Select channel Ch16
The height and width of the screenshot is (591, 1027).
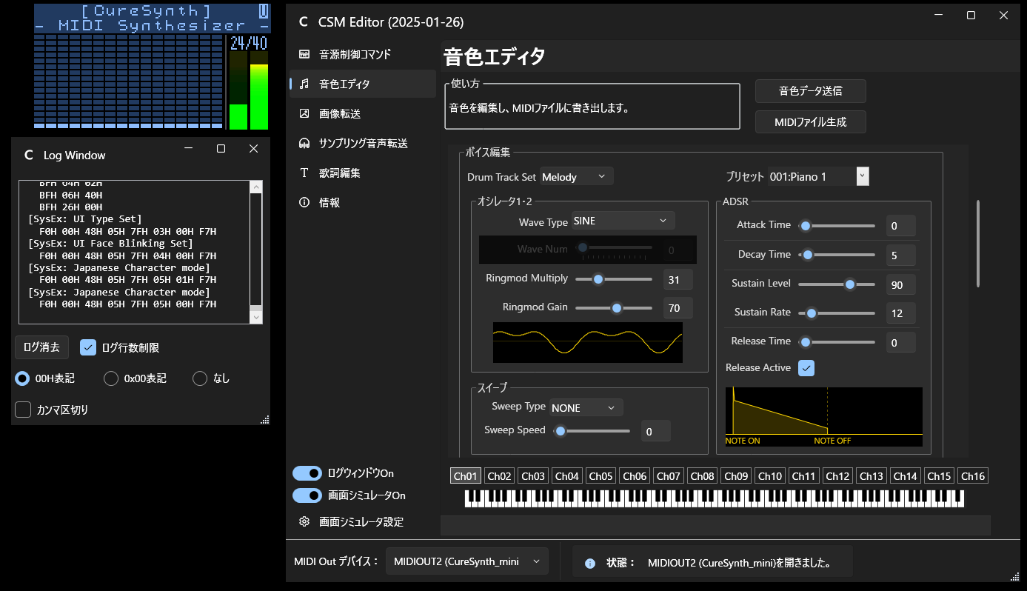pyautogui.click(x=973, y=476)
